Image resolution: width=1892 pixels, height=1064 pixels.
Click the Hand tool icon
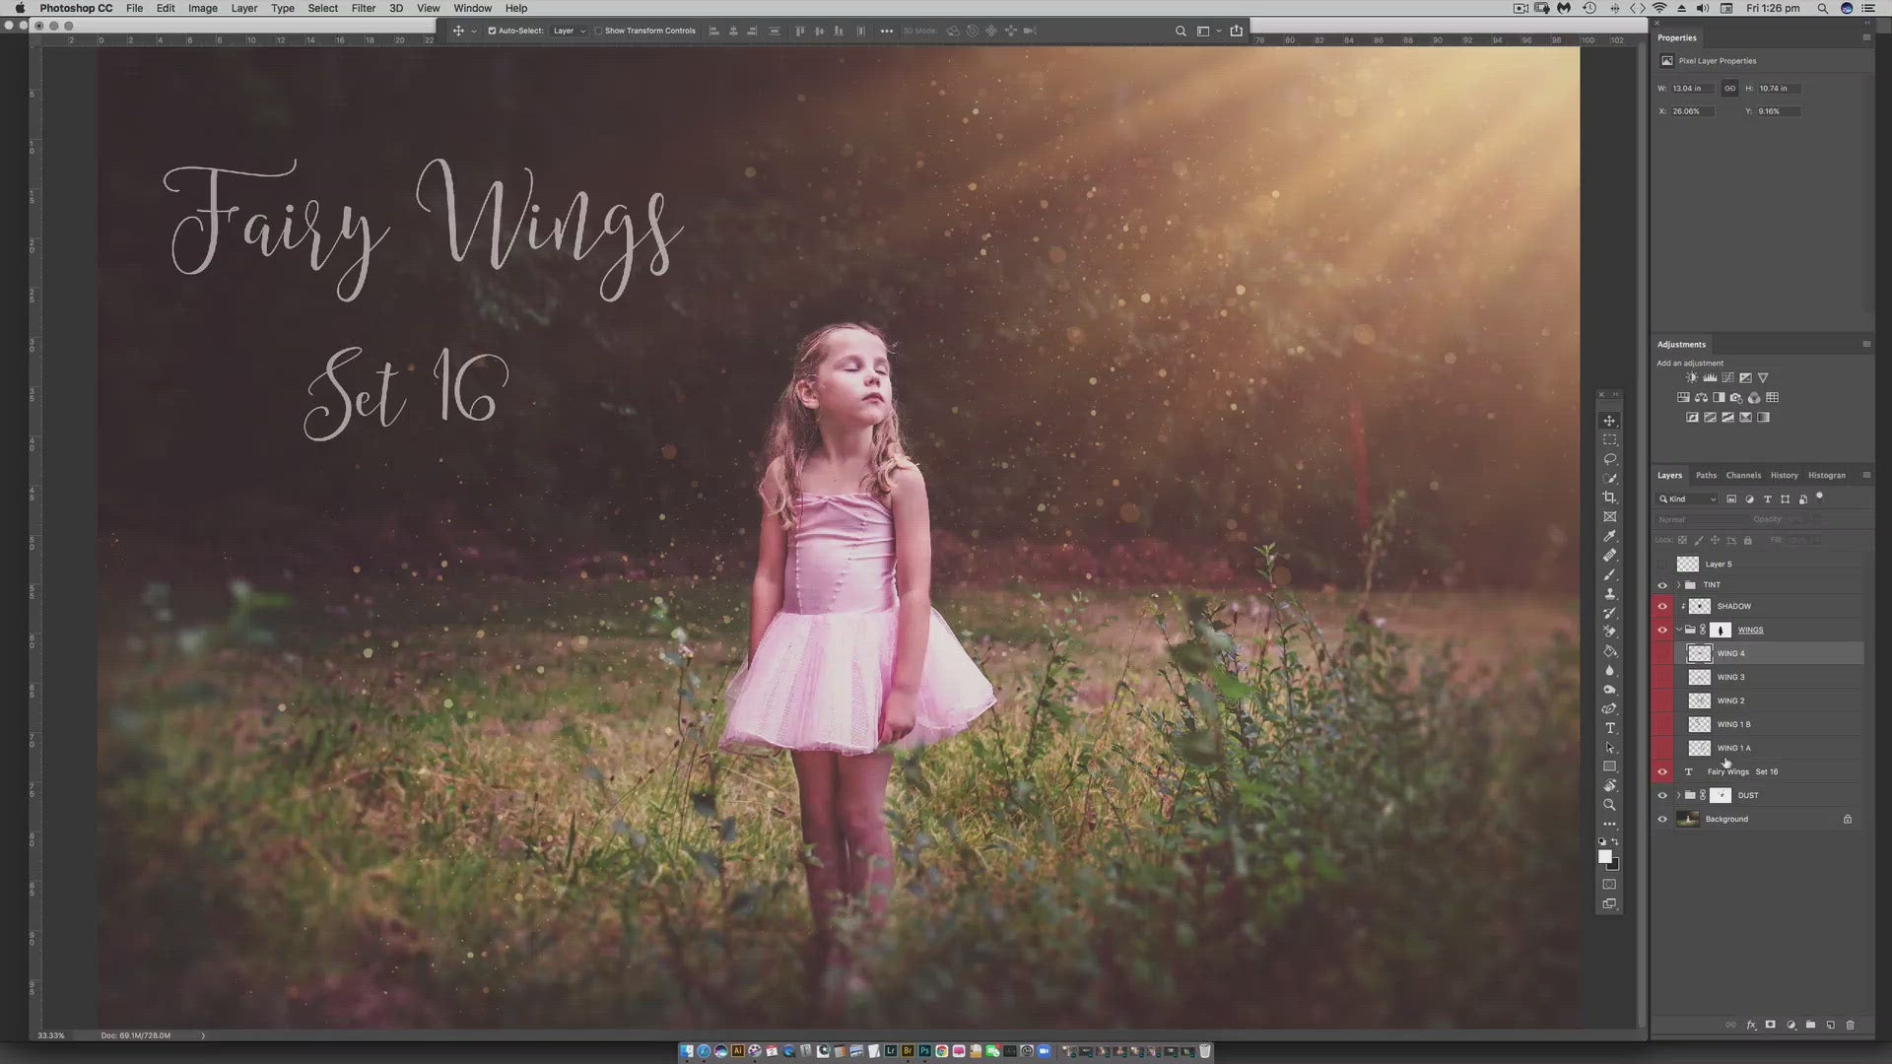point(1610,785)
